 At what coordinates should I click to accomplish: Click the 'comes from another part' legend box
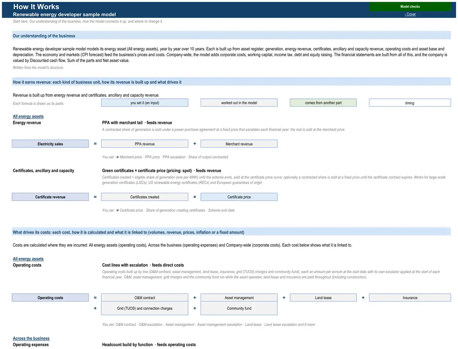pos(323,103)
